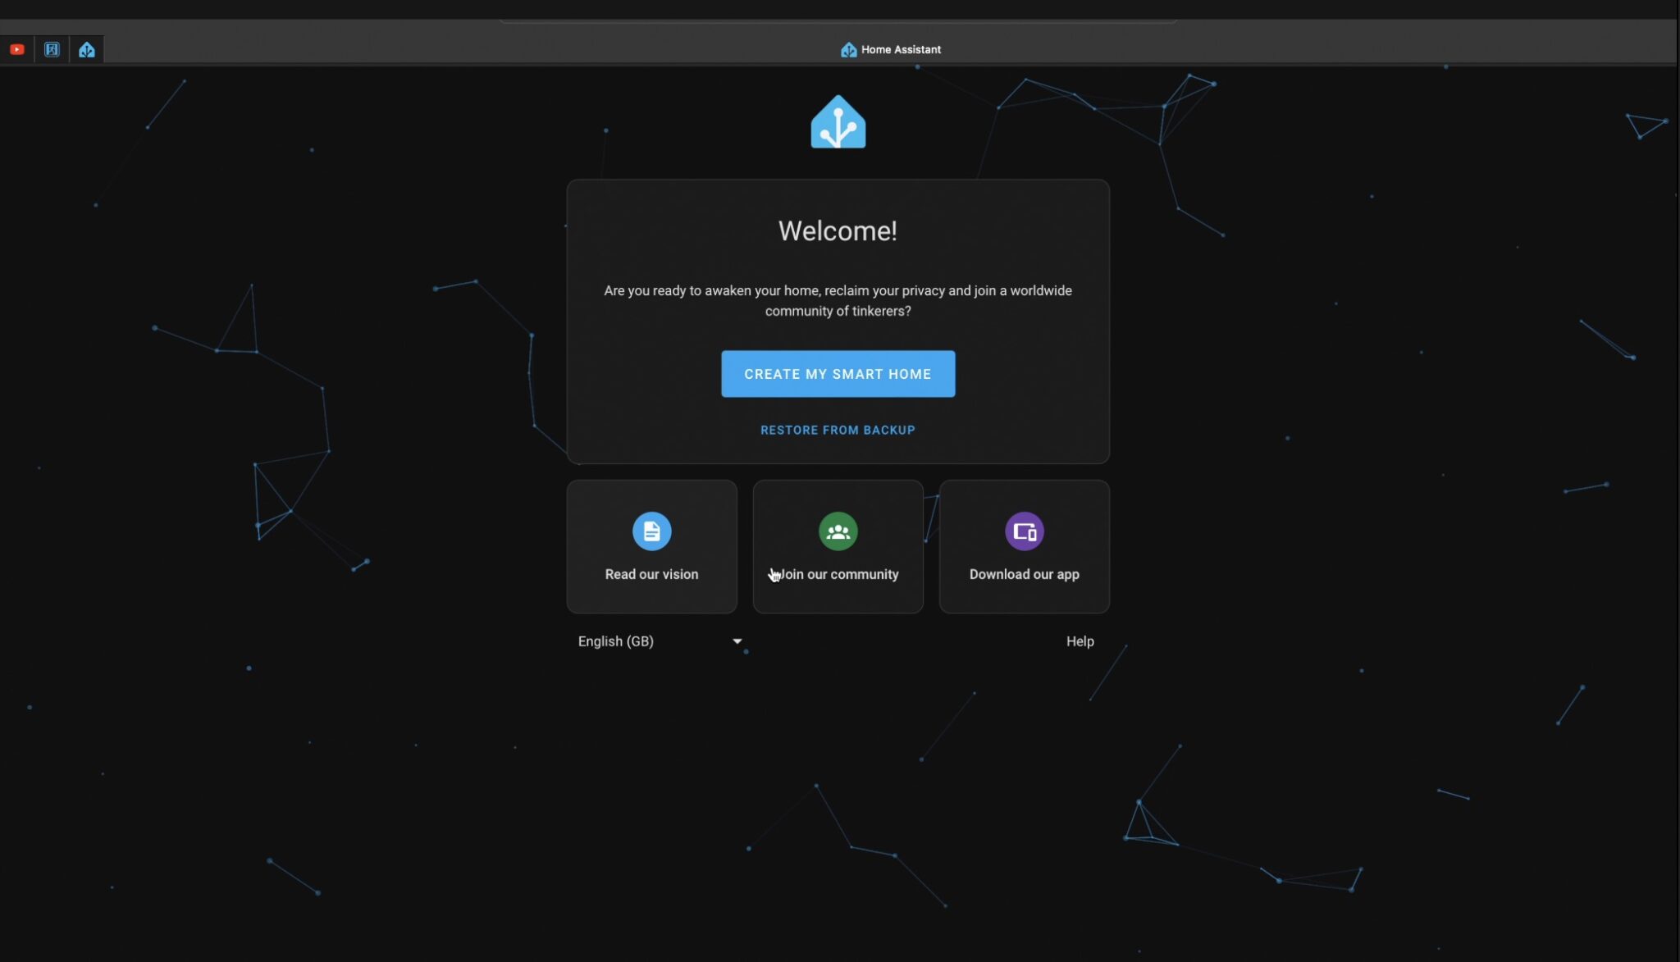The height and width of the screenshot is (962, 1680).
Task: Click the second pinned browser tab icon
Action: 52,48
